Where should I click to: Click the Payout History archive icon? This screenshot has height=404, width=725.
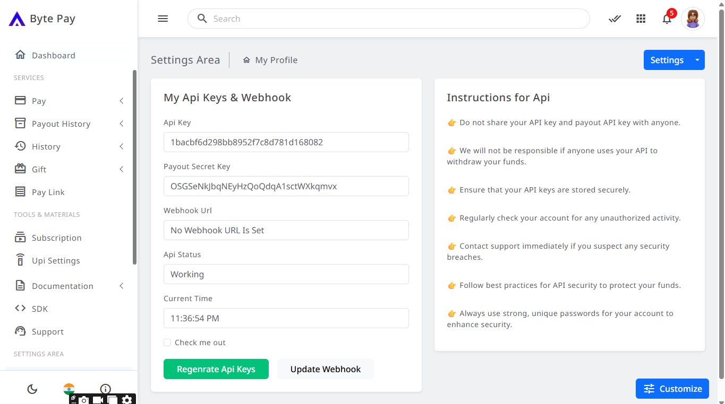point(20,123)
